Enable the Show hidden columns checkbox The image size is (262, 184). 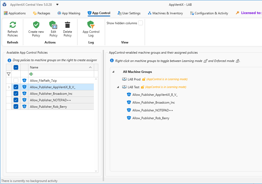point(141,23)
